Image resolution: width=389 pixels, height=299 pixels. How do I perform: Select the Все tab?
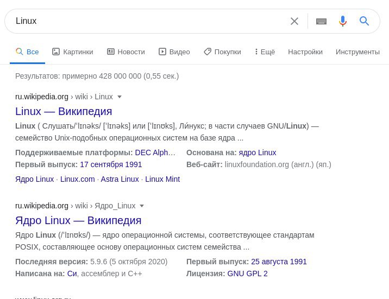coord(27,52)
